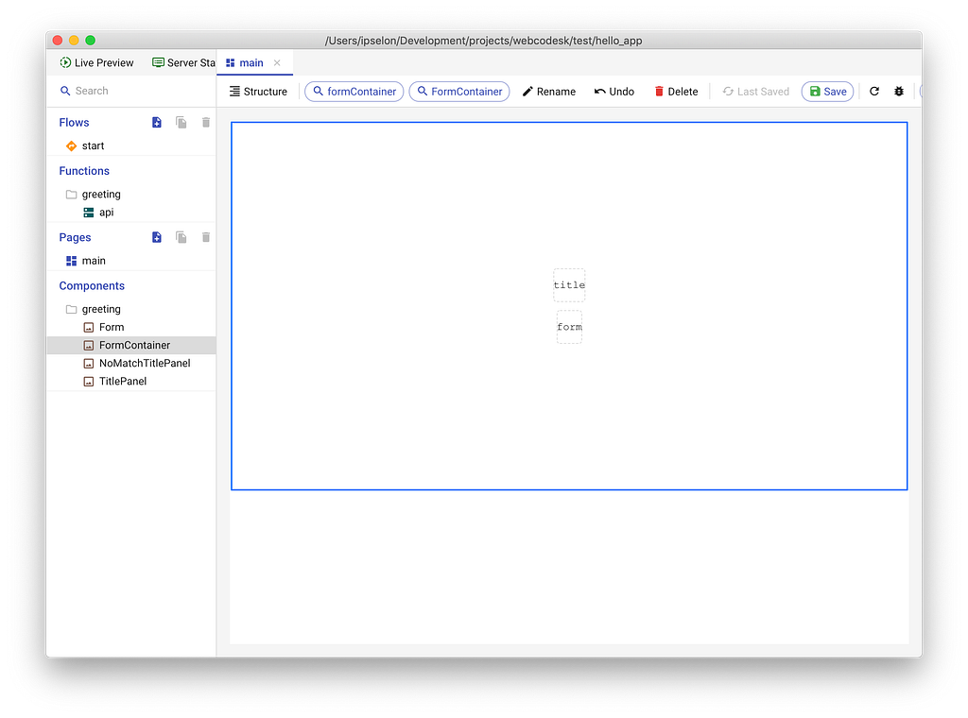The width and height of the screenshot is (968, 718).
Task: Duplicate page using the Pages copy icon
Action: click(181, 237)
